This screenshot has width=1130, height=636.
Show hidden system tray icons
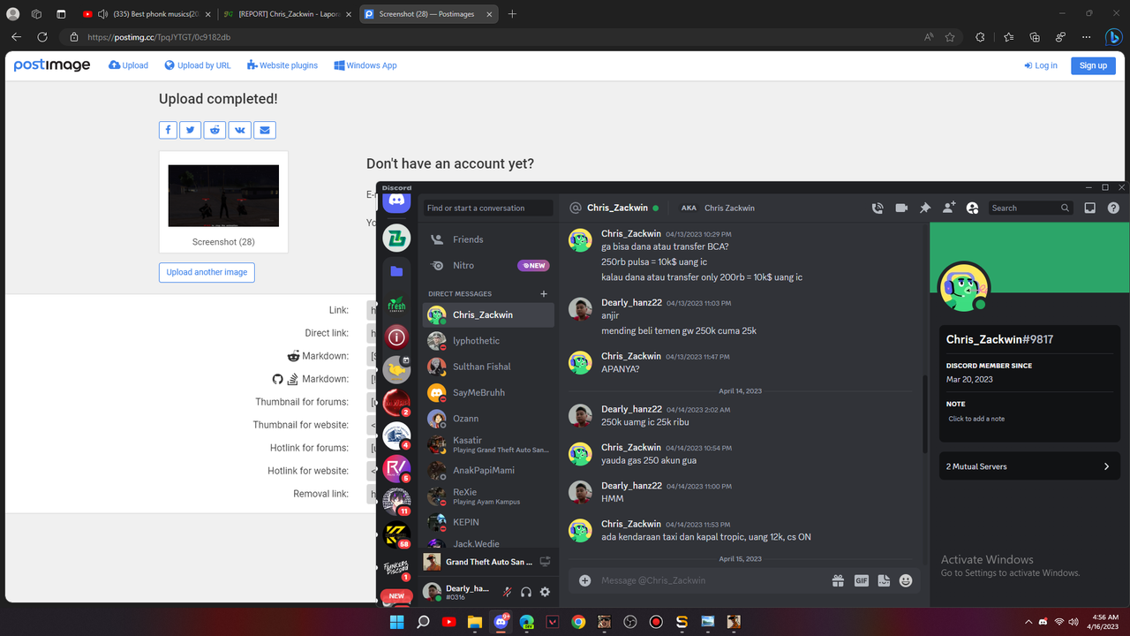click(1028, 622)
